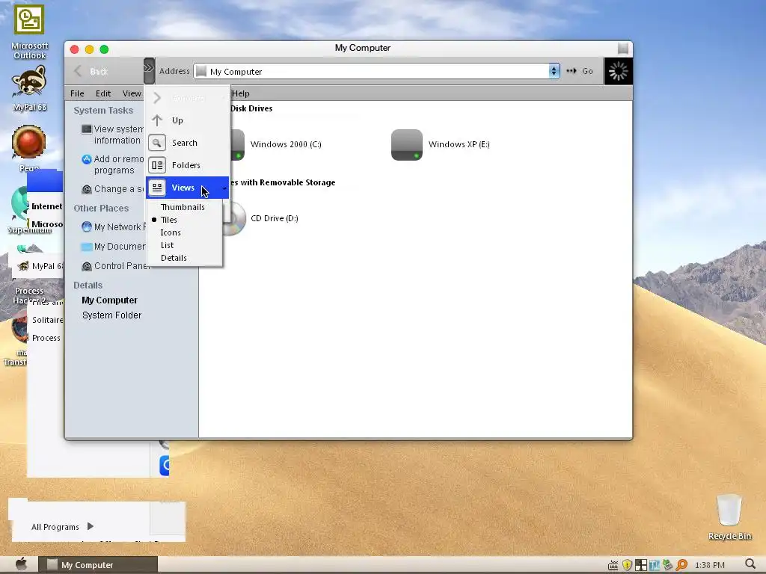Click View system information link
The image size is (766, 574).
pyautogui.click(x=118, y=135)
